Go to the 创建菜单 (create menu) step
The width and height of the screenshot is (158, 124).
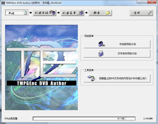point(73,13)
